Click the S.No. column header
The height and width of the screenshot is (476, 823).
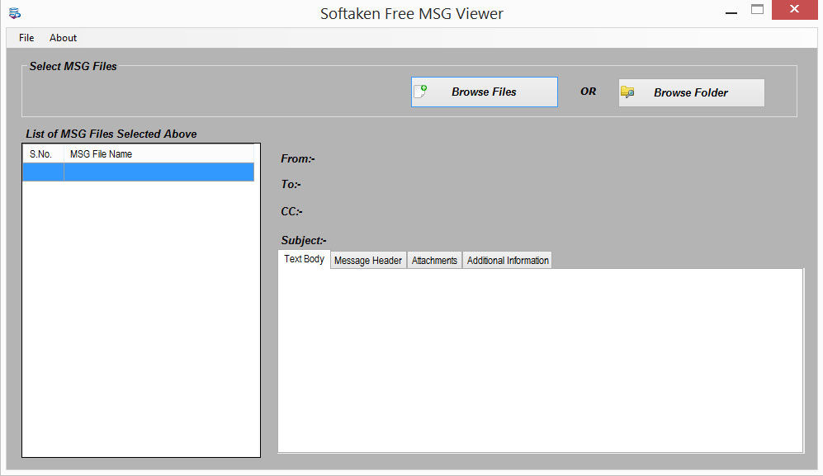coord(43,153)
